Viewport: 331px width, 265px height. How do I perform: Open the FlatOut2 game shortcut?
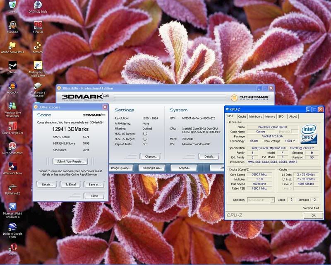[x=12, y=26]
